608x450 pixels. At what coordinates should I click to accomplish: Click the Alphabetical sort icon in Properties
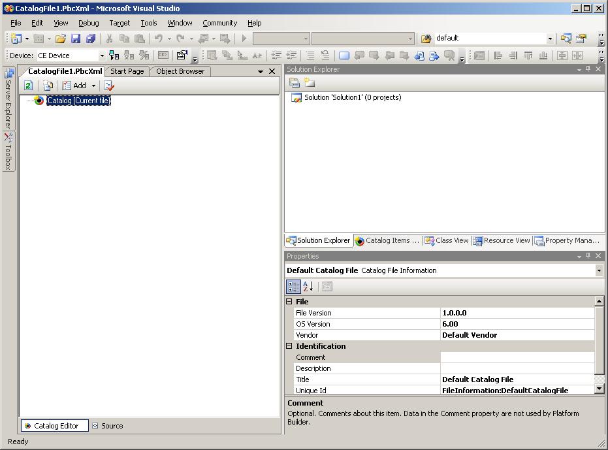[x=308, y=287]
